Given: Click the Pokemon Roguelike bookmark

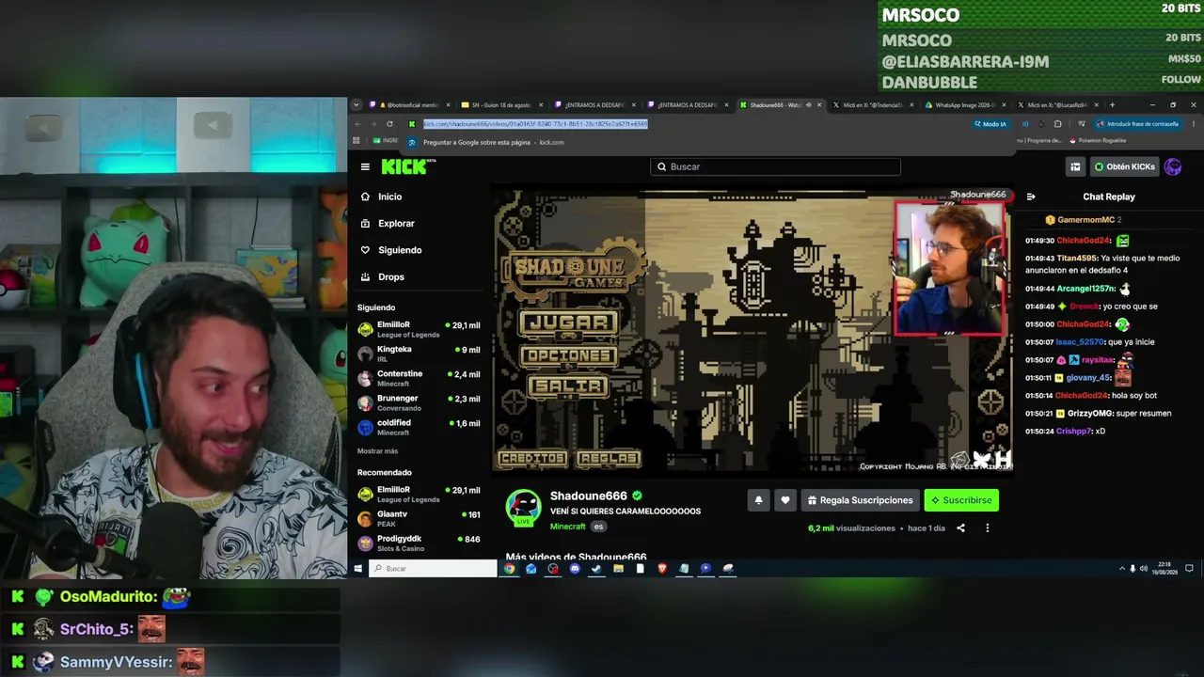Looking at the screenshot, I should [1097, 141].
